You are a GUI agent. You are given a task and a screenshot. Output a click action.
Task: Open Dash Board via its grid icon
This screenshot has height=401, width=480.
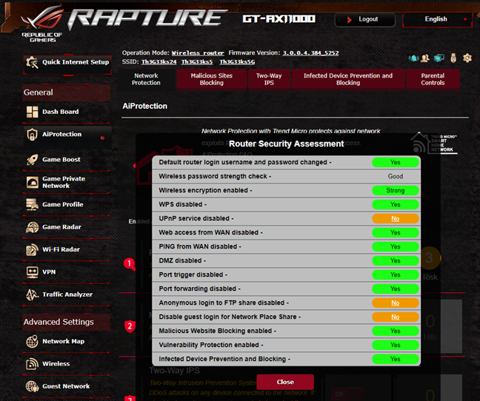(32, 112)
